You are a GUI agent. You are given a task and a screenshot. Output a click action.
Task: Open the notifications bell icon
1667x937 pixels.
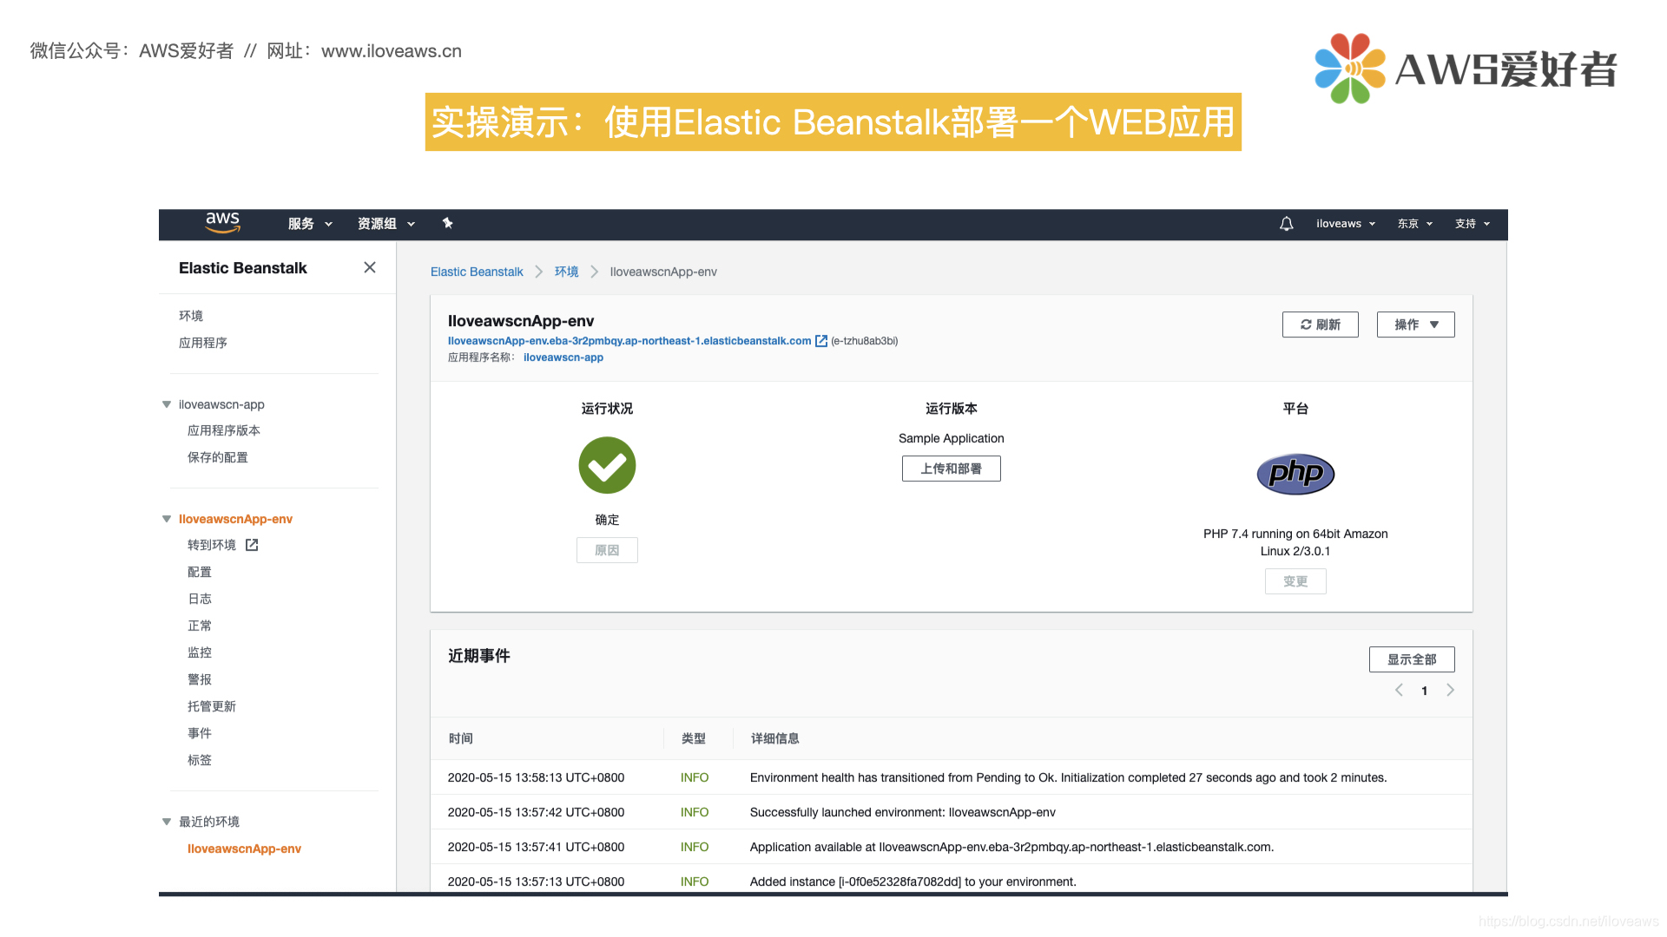point(1286,224)
